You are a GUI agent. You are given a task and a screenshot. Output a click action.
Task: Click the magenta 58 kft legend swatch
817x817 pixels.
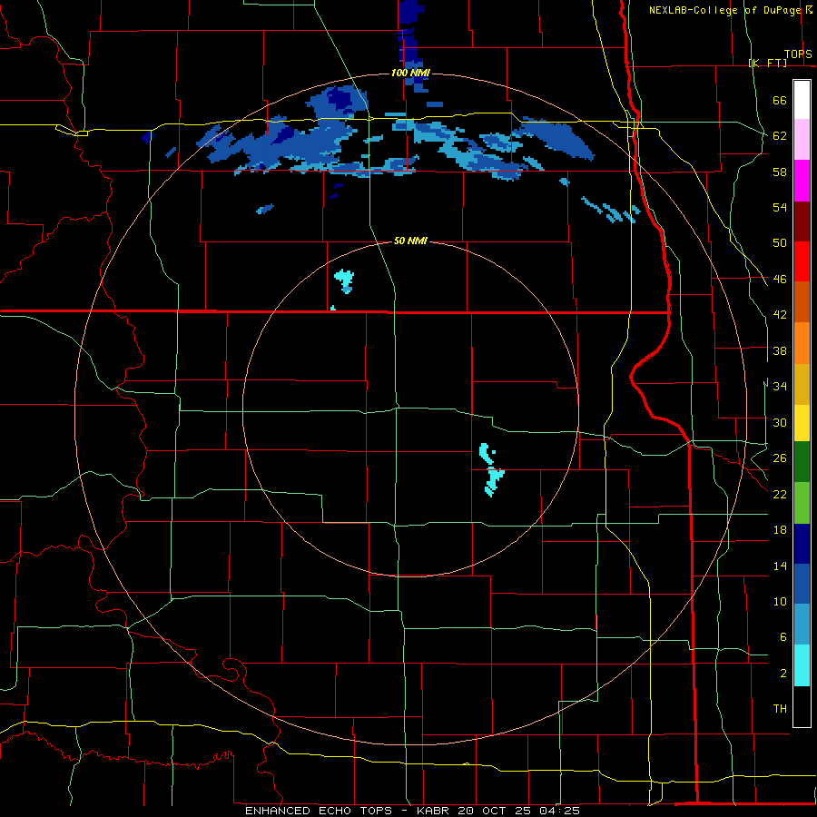click(x=802, y=181)
